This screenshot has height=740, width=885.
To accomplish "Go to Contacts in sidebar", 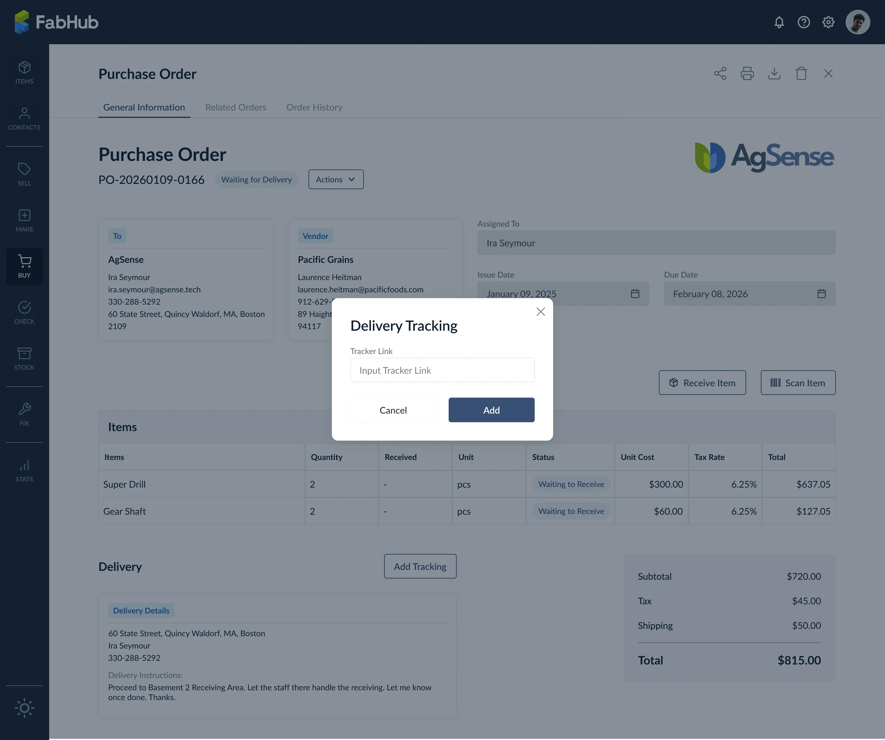I will click(25, 118).
